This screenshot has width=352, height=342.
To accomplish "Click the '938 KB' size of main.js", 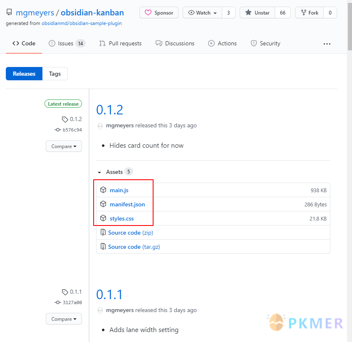I will 319,190.
